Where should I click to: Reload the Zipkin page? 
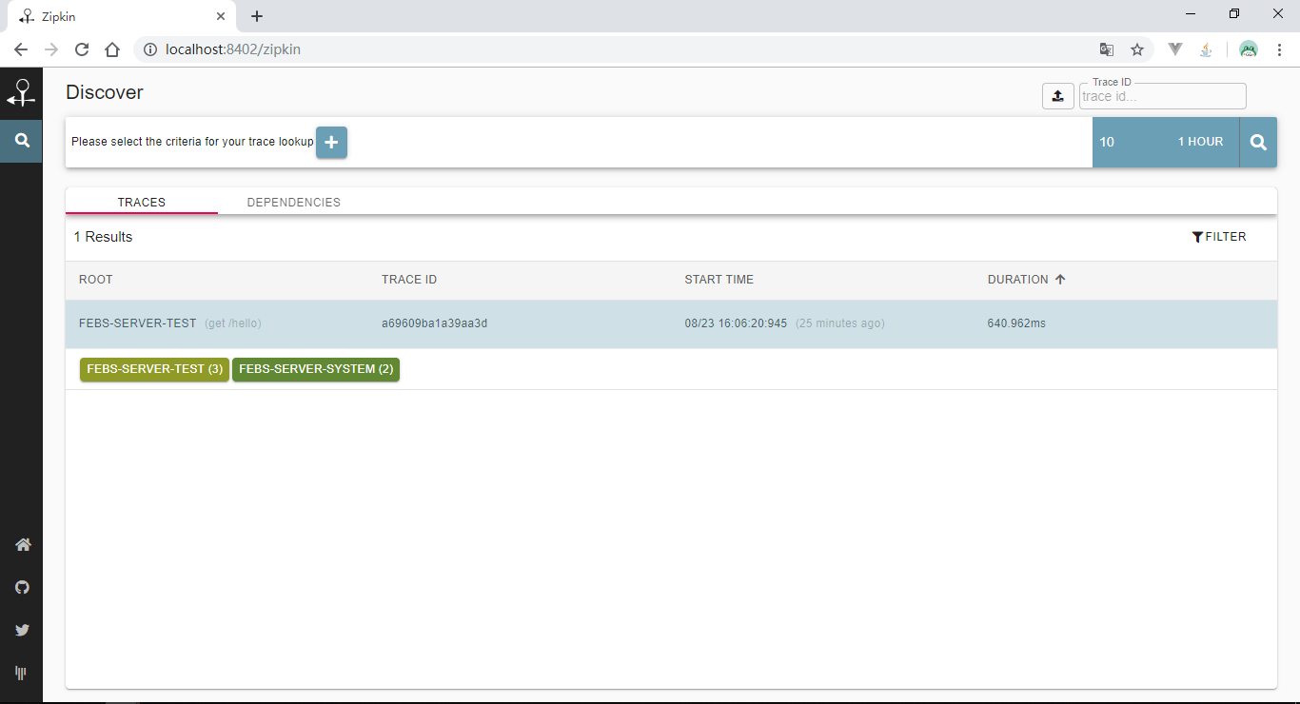pyautogui.click(x=82, y=49)
